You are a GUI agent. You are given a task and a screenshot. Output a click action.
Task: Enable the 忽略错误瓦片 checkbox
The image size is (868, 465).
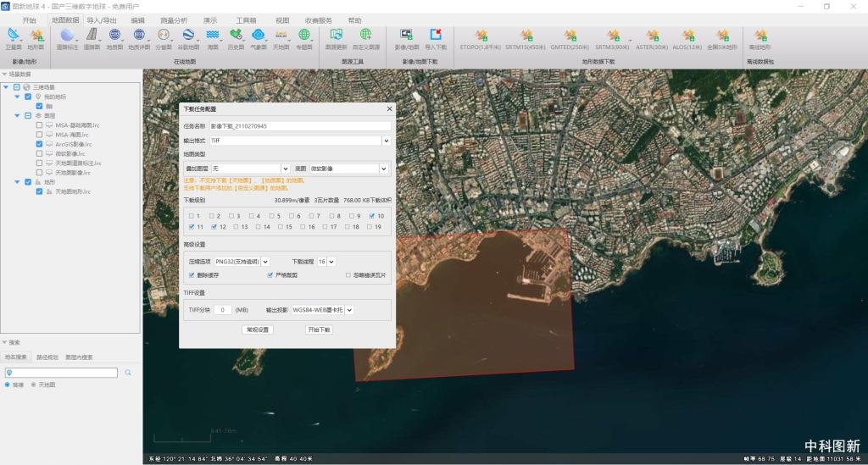coord(348,274)
